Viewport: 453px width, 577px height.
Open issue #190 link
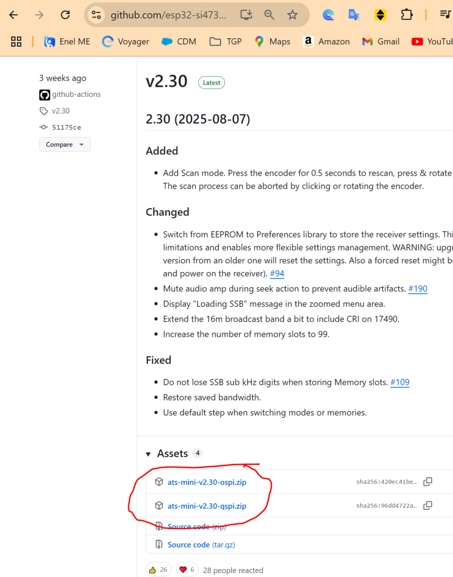pyautogui.click(x=418, y=288)
